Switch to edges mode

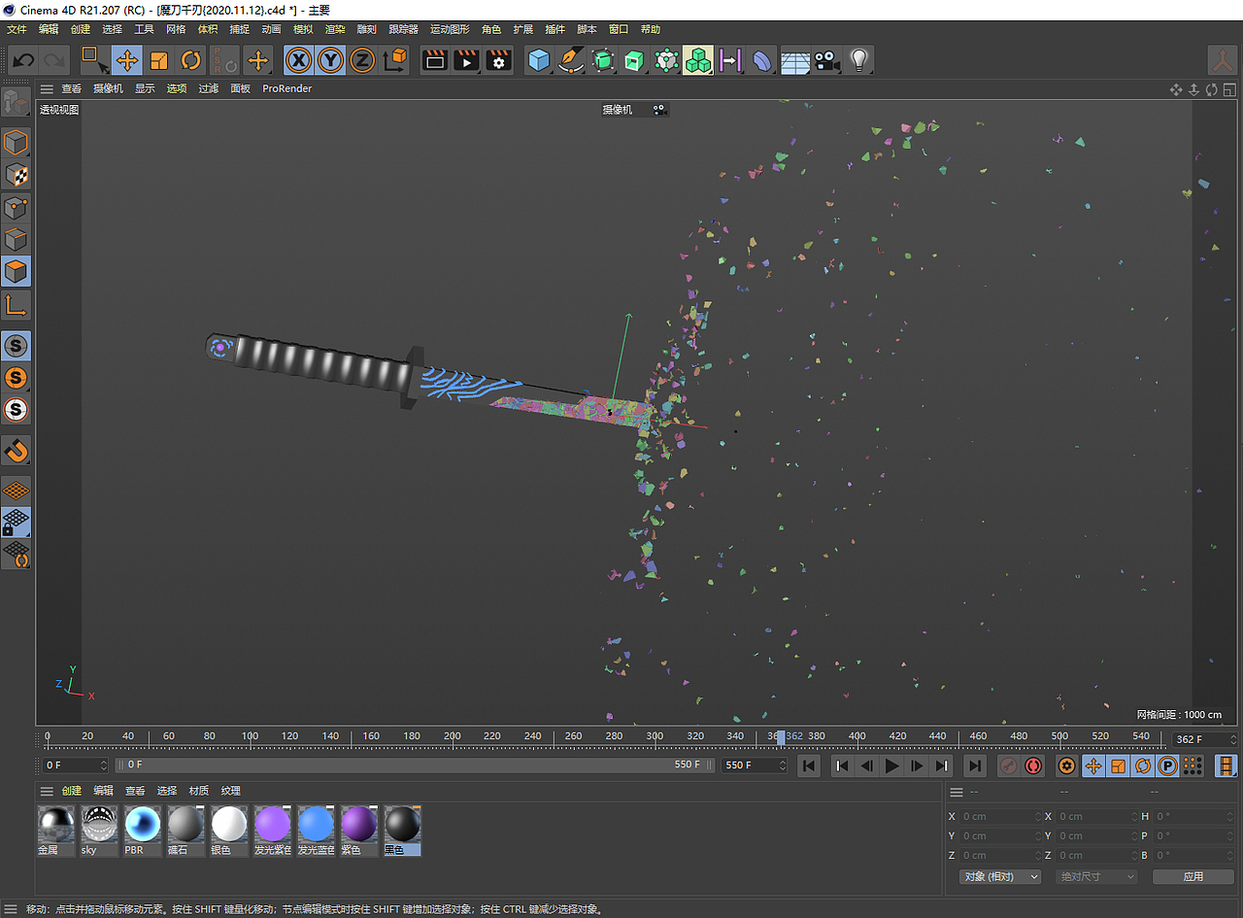click(17, 240)
